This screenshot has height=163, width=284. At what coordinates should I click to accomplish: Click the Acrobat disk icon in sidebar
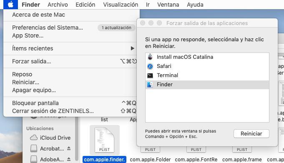pos(34,148)
